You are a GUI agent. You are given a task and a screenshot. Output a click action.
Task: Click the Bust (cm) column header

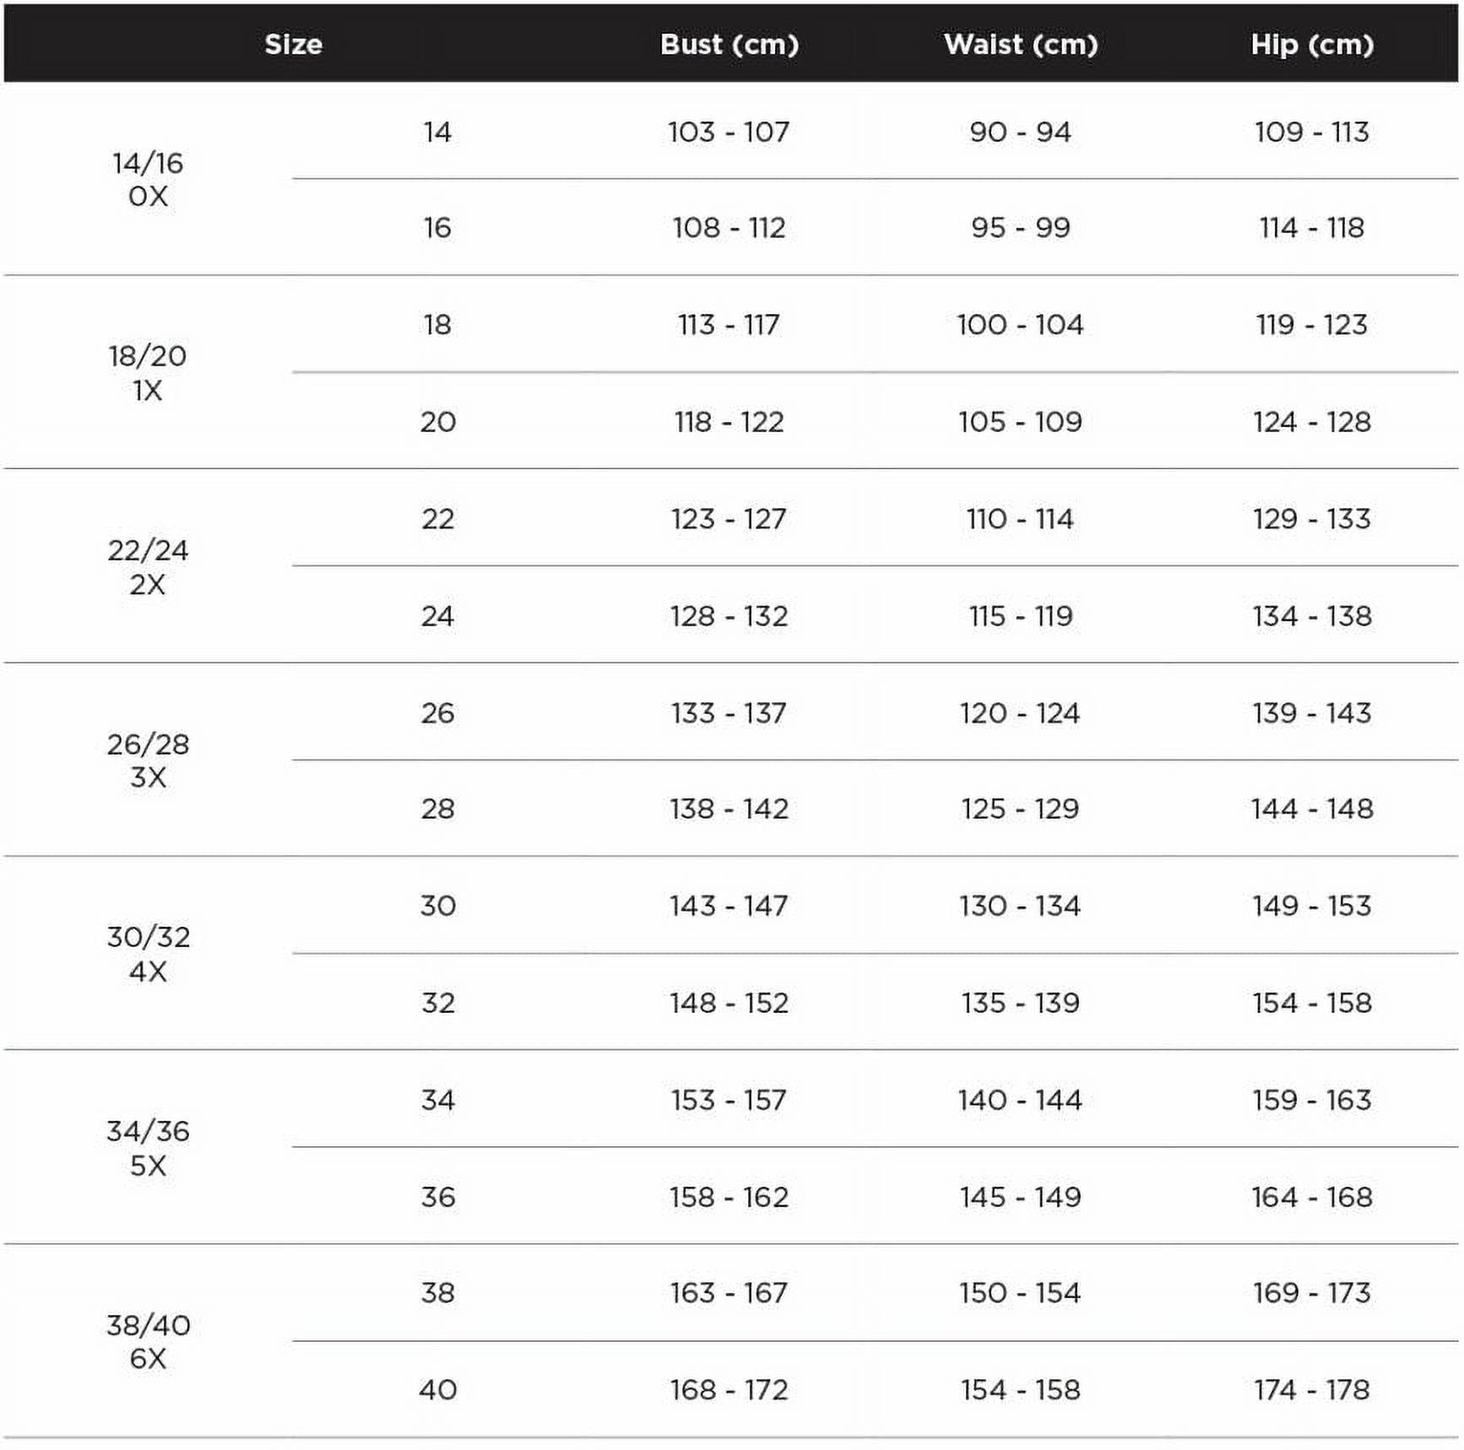pyautogui.click(x=729, y=44)
